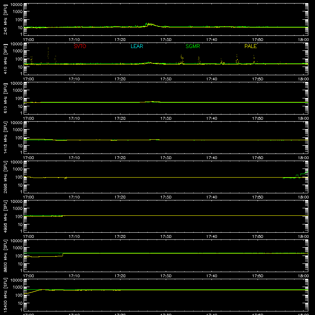
Task: Select the 1415 MHz [SFU] axis title
Action: click(5, 137)
